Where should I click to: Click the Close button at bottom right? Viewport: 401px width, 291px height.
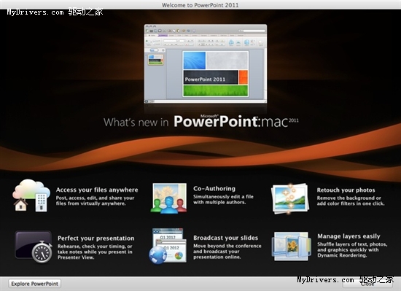pos(367,284)
